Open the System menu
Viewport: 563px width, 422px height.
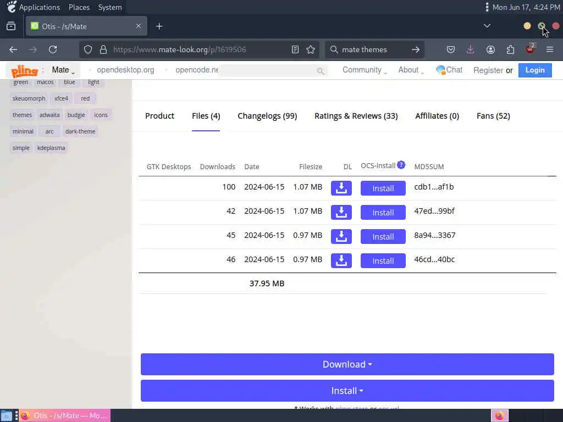(x=110, y=7)
